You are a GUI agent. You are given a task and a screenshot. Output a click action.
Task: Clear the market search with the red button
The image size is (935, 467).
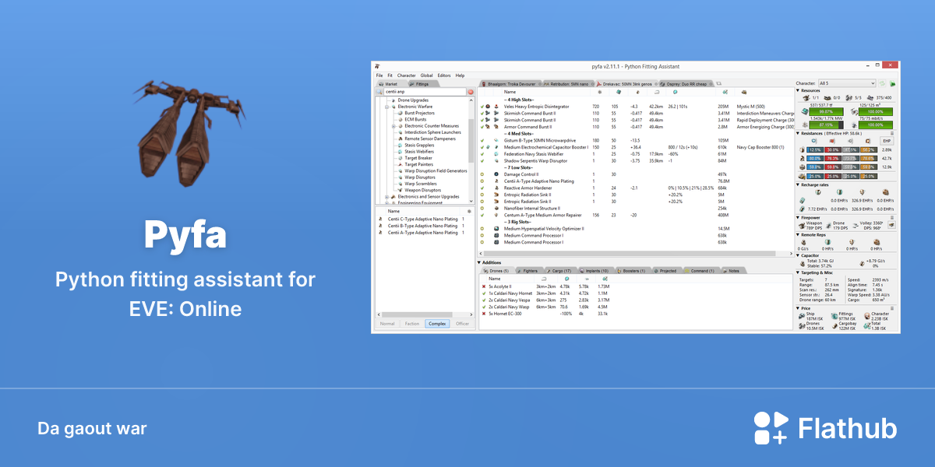pos(471,92)
